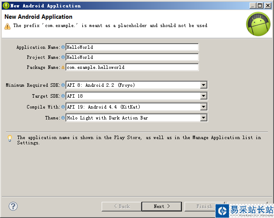Click the Back button
The image size is (274, 218).
[121, 206]
